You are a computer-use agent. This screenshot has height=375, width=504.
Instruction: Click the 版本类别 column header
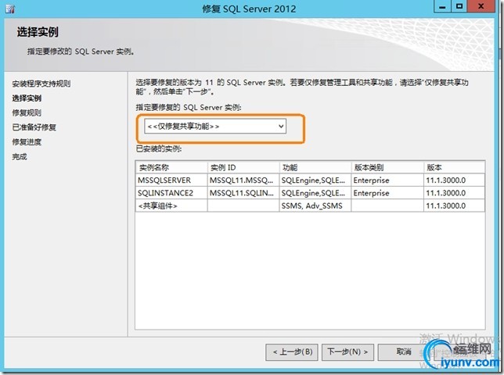coord(387,167)
